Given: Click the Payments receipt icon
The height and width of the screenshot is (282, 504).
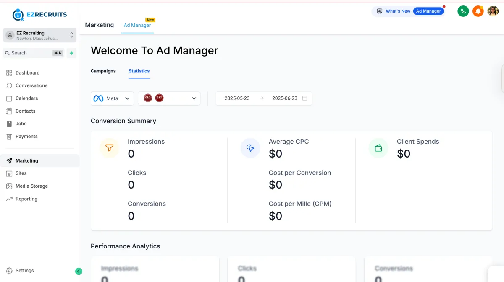Looking at the screenshot, I should click(9, 137).
